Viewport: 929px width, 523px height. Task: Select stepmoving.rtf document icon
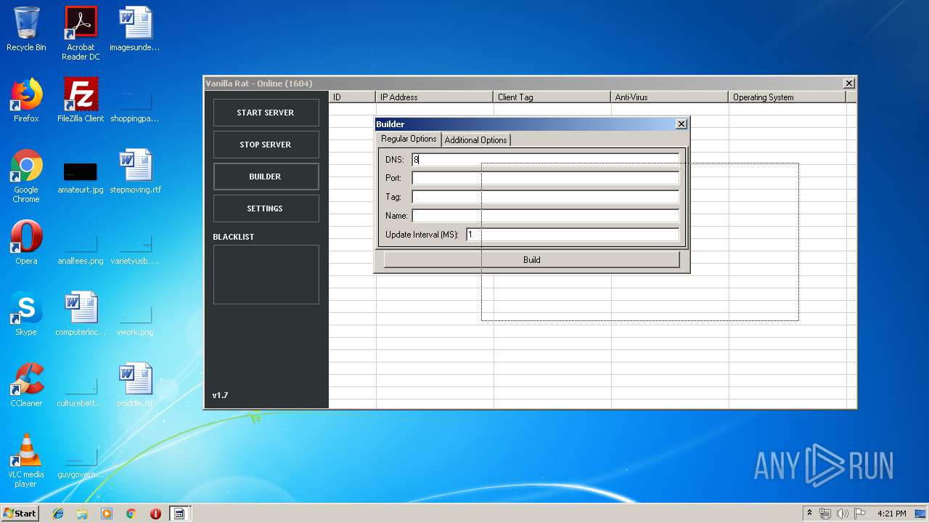click(x=135, y=171)
